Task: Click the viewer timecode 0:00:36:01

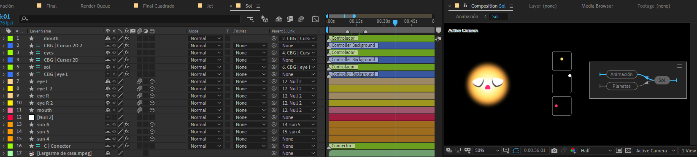Action: click(535, 151)
